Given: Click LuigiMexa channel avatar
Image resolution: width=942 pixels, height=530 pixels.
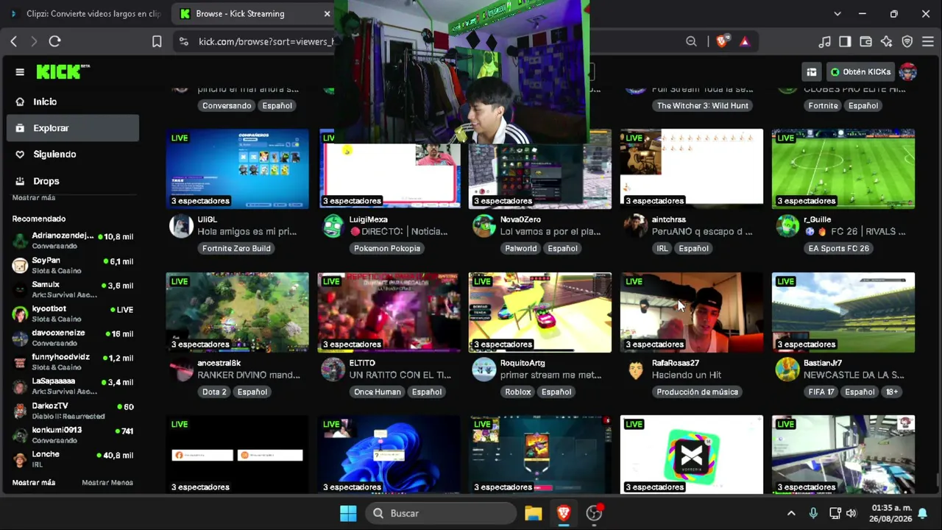Looking at the screenshot, I should coord(333,226).
